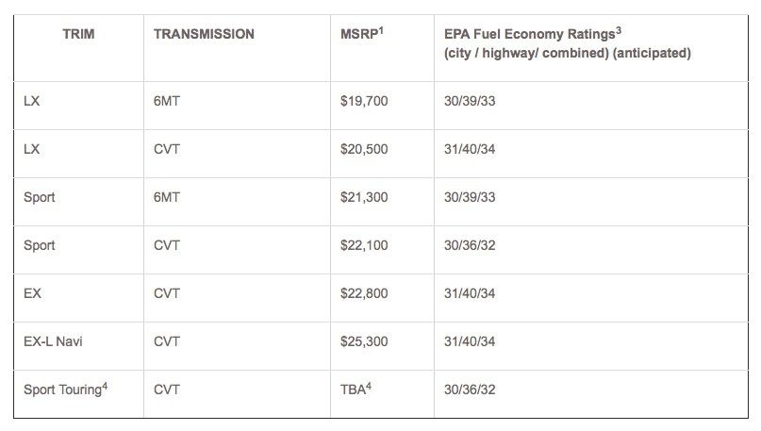
Task: Click the MSRP column header
Action: [361, 34]
